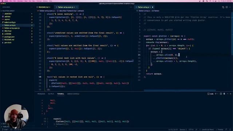The width and height of the screenshot is (233, 131).
Task: Click flatten-array.js breadcrumb in right editor
Action: pos(144,11)
